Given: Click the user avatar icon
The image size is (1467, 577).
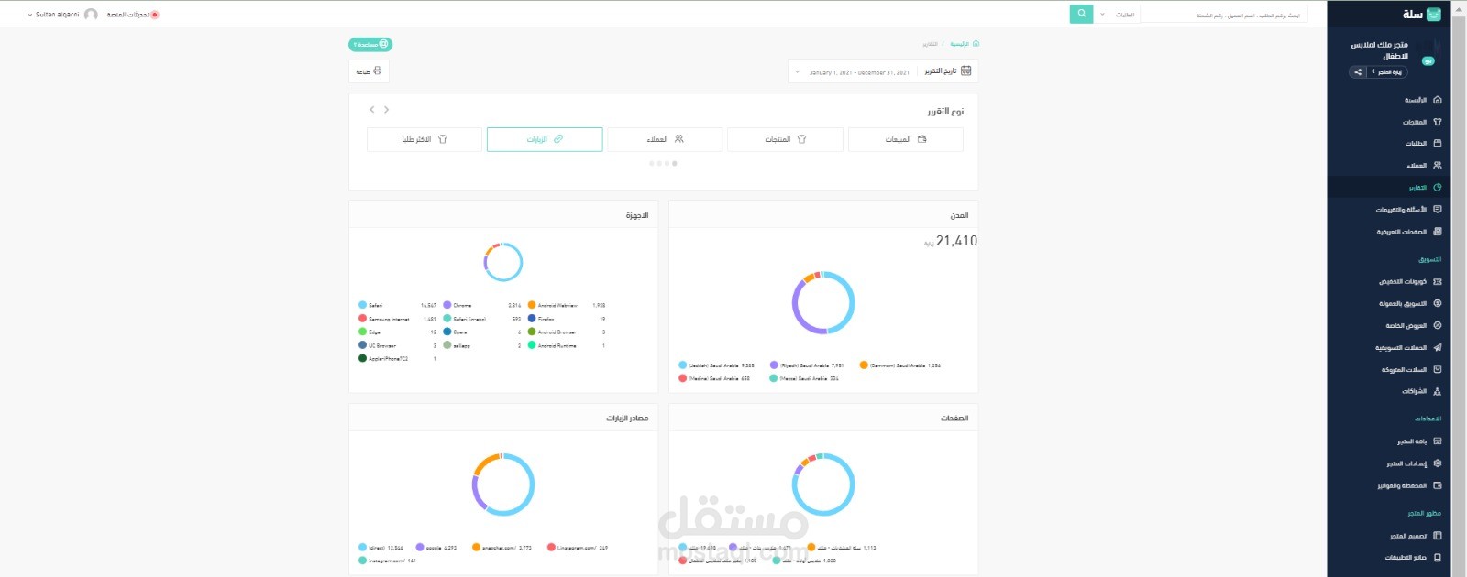Looking at the screenshot, I should click(x=91, y=15).
